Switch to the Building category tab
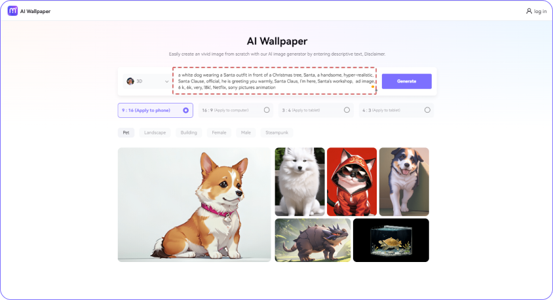Screen dimensions: 553x300 pyautogui.click(x=189, y=132)
